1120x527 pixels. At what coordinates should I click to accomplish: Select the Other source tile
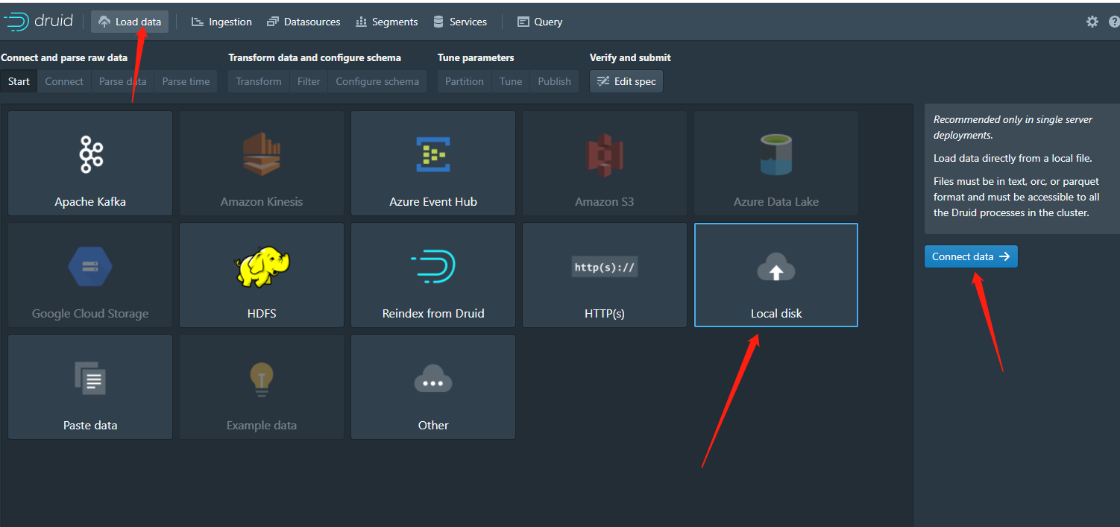(433, 387)
